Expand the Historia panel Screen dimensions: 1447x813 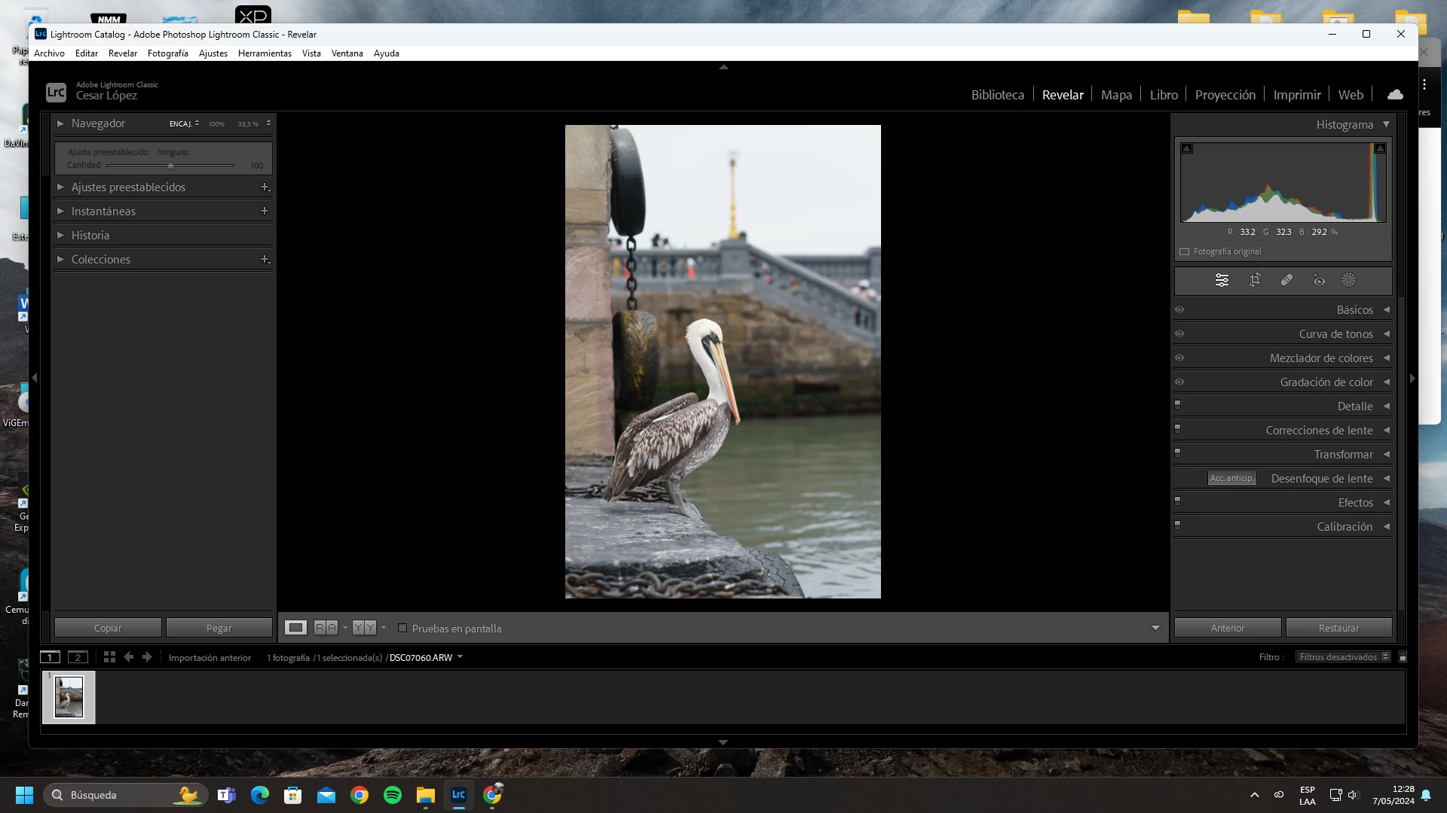[90, 236]
